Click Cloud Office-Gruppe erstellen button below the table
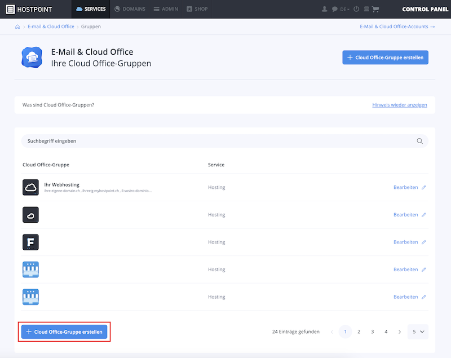 point(64,332)
